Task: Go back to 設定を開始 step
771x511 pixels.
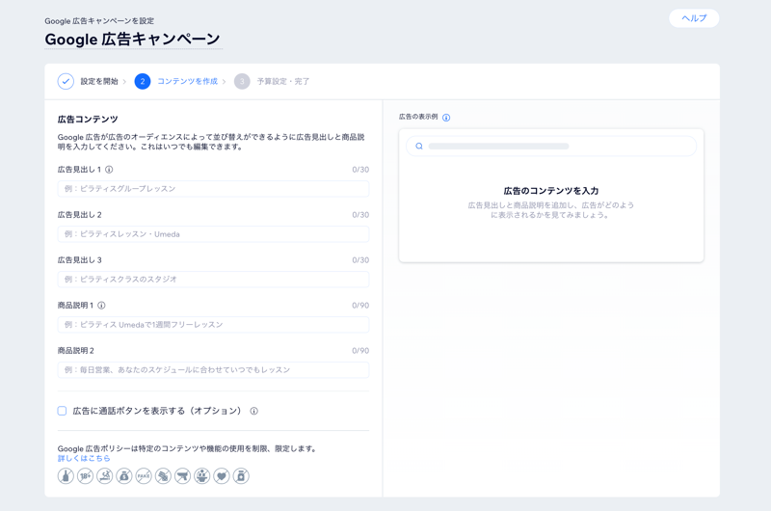Action: [99, 81]
